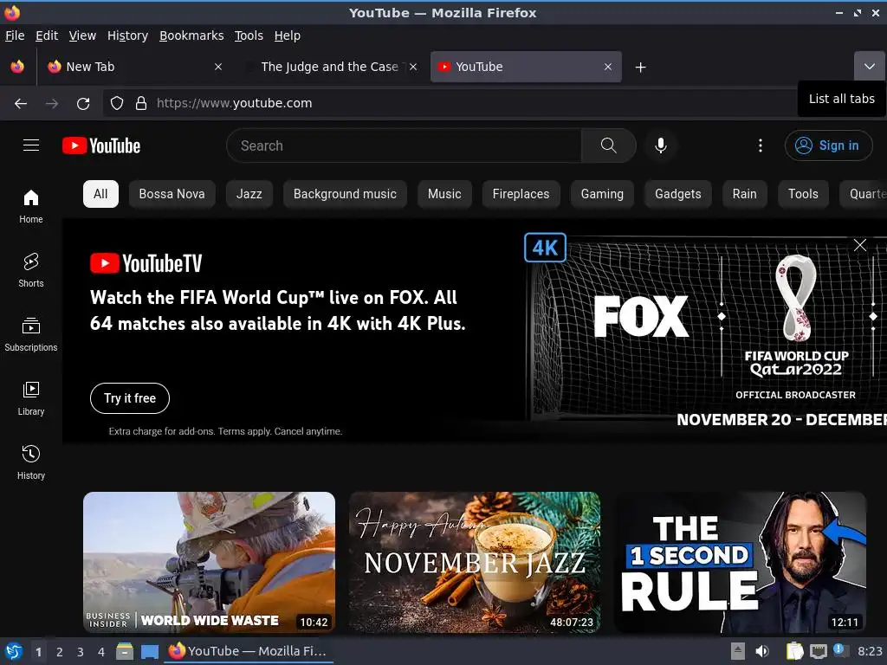Select the Gadgets filter chip
Viewport: 887px width, 665px height.
(677, 194)
